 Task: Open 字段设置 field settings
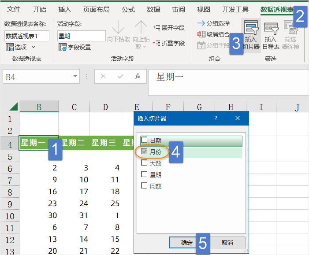pos(63,47)
